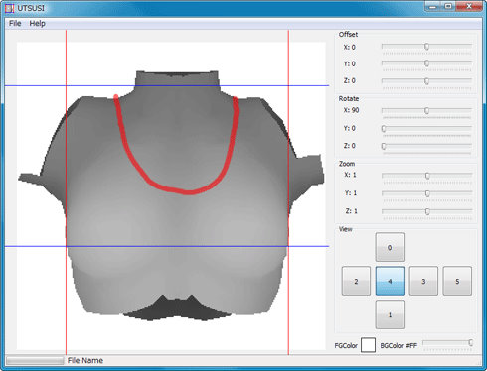Open the FGColor white swatch

coord(368,345)
